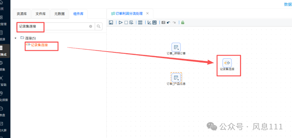292x138 pixels.
Task: Select the 订单_产品信息 node icon
Action: 176,77
